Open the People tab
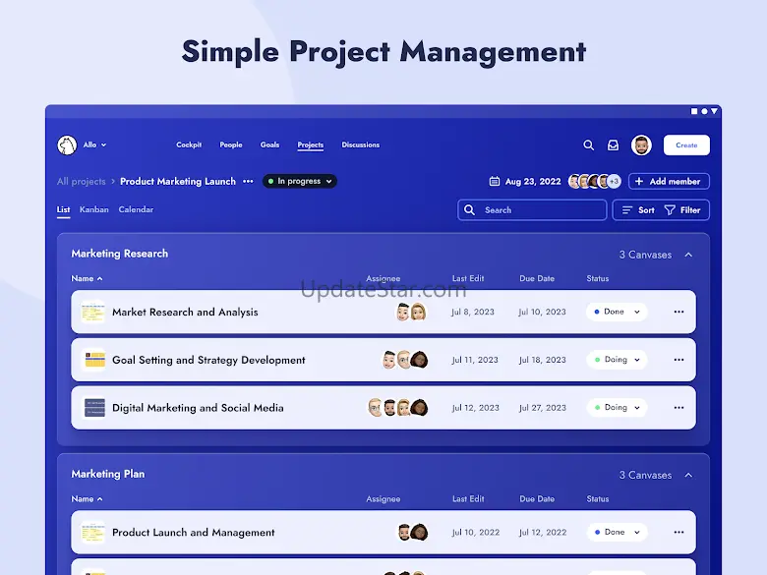This screenshot has height=575, width=767. click(x=231, y=144)
